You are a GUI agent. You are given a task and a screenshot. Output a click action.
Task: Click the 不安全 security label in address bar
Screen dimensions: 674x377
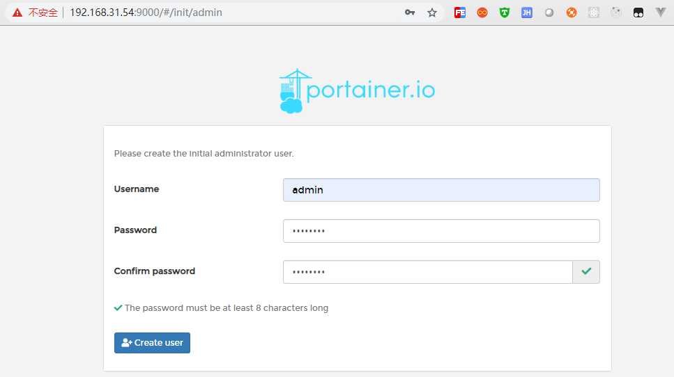(43, 13)
